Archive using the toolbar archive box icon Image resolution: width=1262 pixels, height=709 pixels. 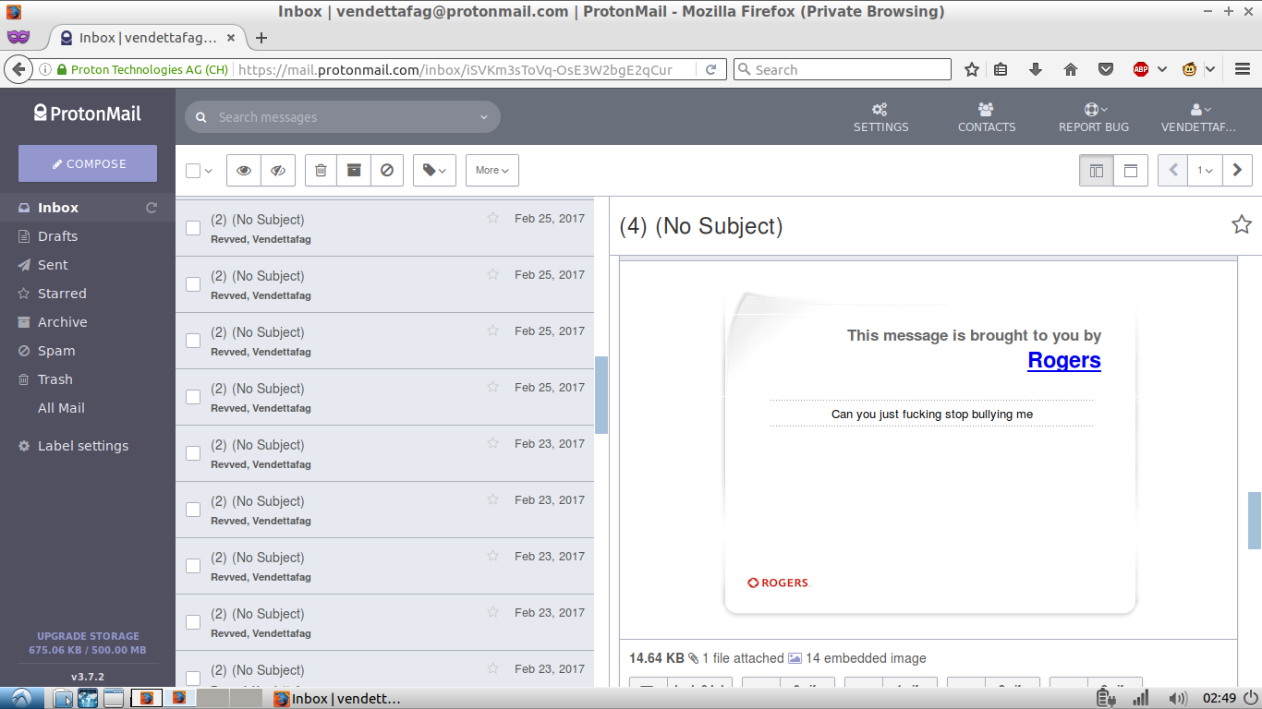click(x=354, y=170)
